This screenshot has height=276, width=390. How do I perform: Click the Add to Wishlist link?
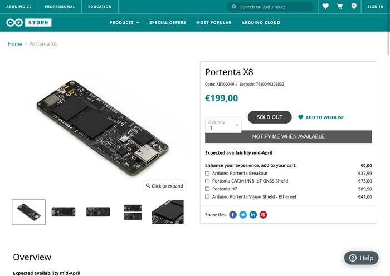pos(321,117)
